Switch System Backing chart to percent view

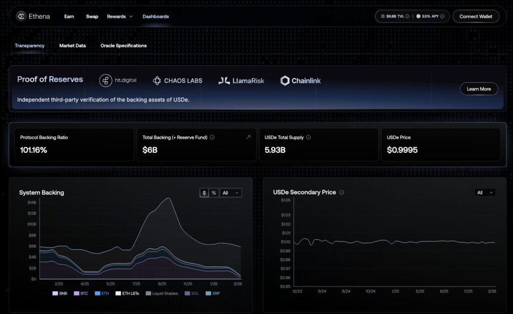tap(214, 193)
